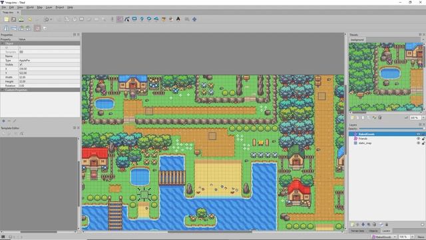Switch to the Objects tab

(x=373, y=231)
